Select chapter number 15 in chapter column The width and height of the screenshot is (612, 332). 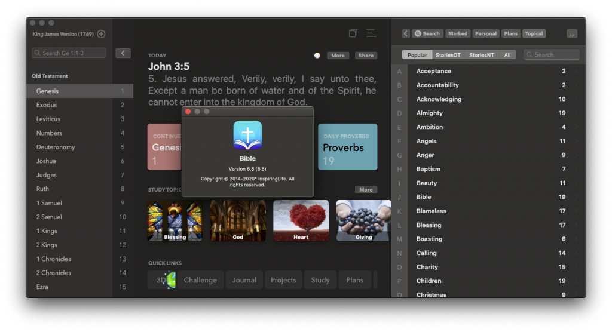coord(123,287)
